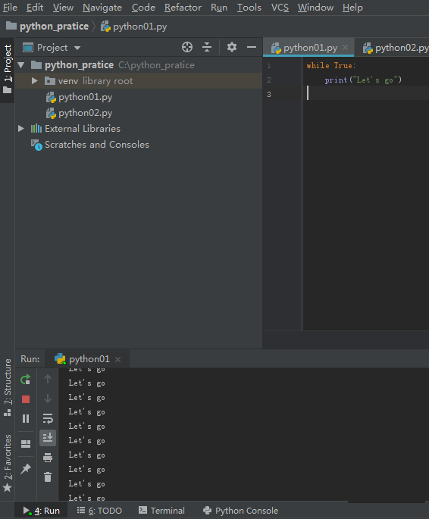Open the Refactor menu
This screenshot has width=429, height=519.
tap(183, 8)
